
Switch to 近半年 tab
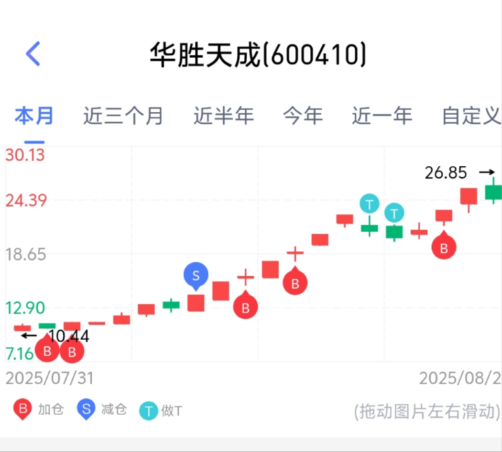(224, 116)
